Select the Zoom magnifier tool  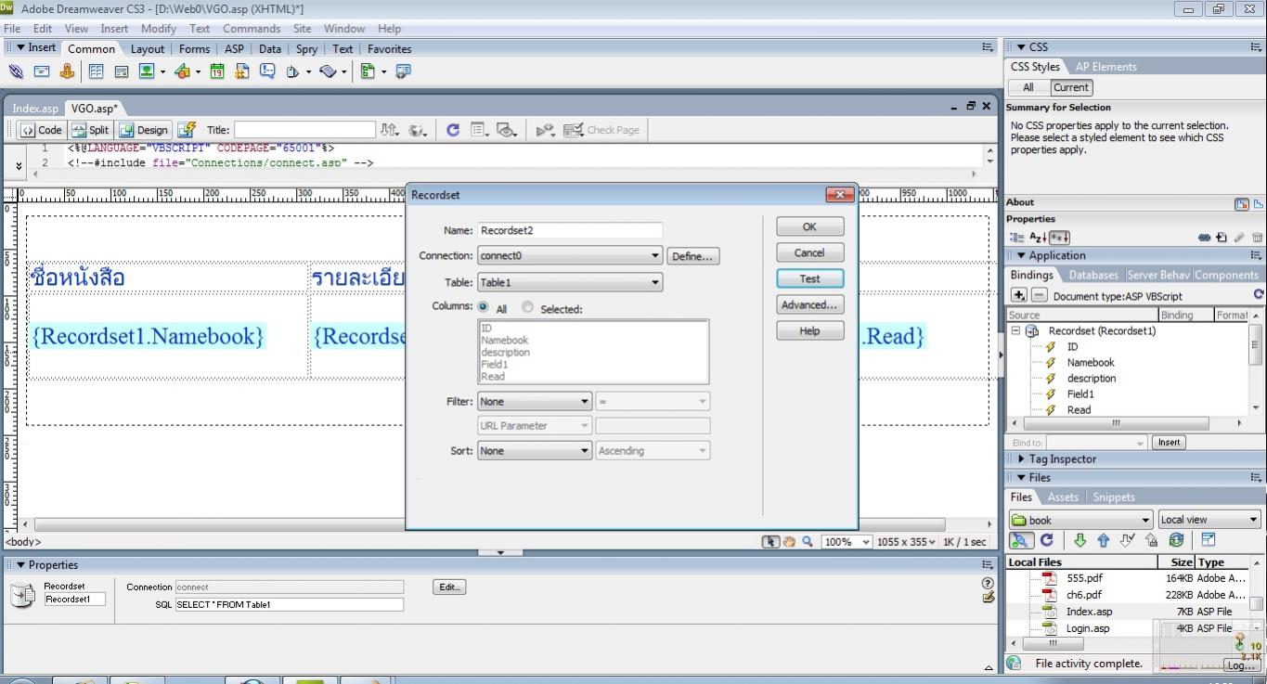pyautogui.click(x=808, y=542)
